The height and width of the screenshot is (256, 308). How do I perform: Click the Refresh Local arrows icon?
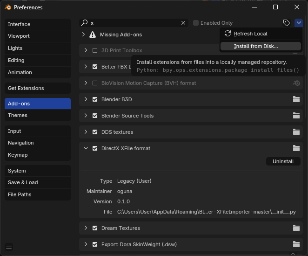228,34
